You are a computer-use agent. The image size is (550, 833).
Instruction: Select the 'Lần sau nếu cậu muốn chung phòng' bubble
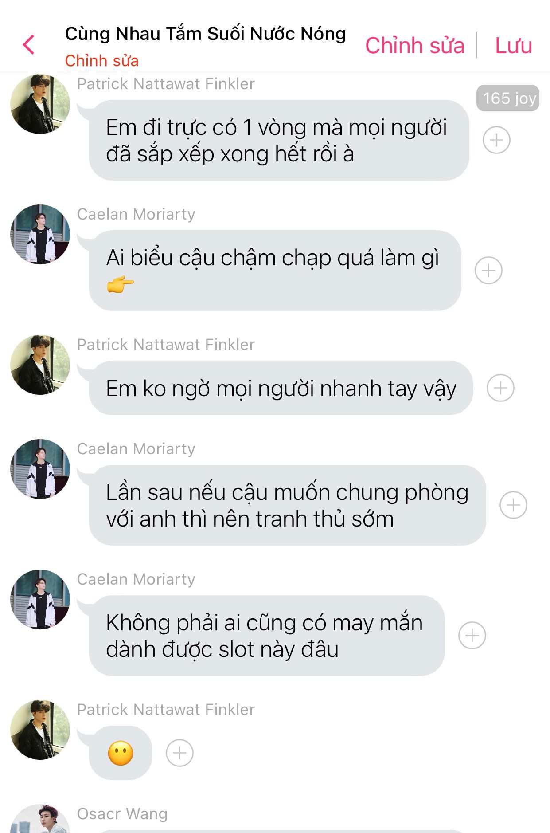coord(287,505)
